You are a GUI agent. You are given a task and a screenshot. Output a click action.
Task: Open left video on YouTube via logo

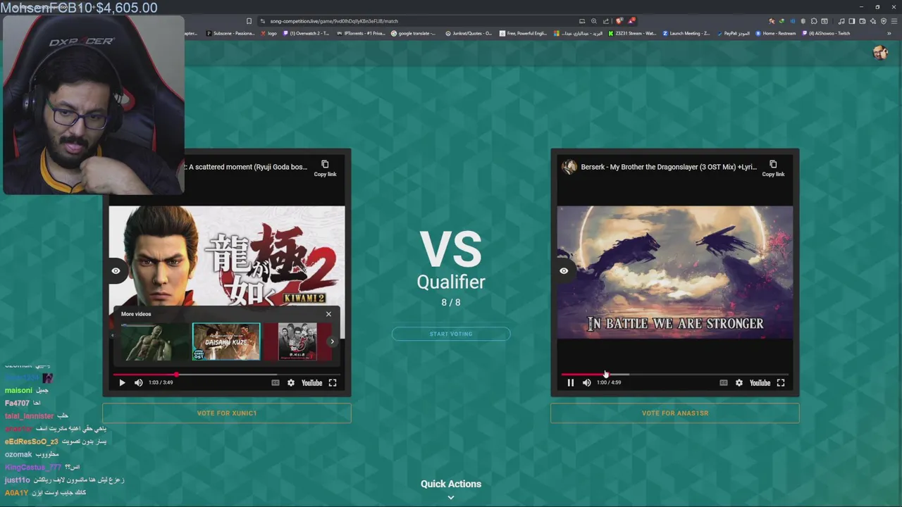click(312, 382)
